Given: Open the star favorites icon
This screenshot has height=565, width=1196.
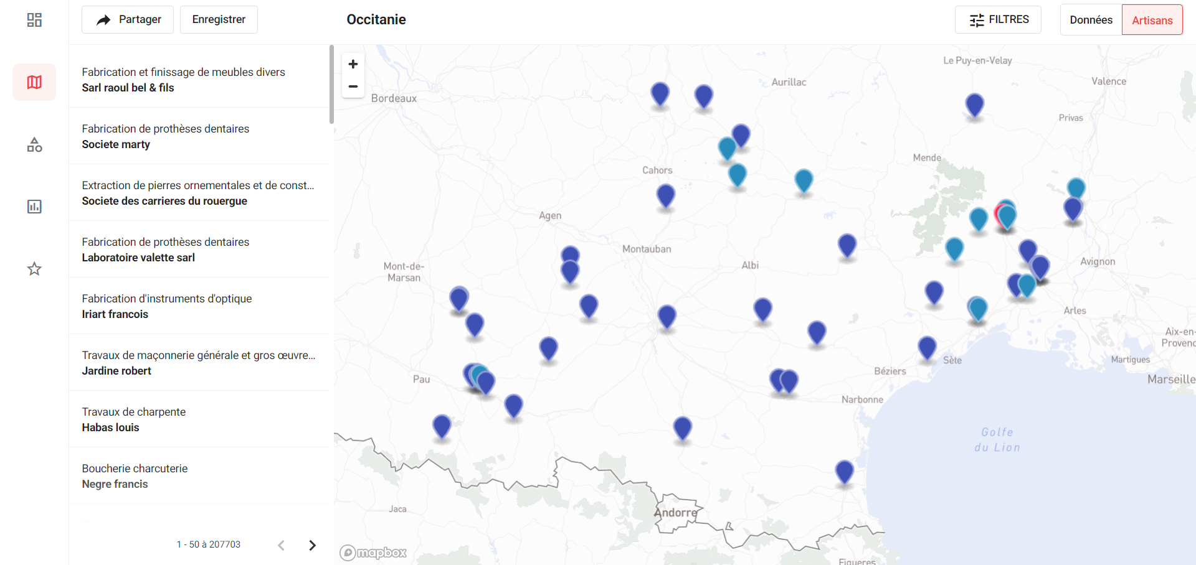Looking at the screenshot, I should coord(34,269).
